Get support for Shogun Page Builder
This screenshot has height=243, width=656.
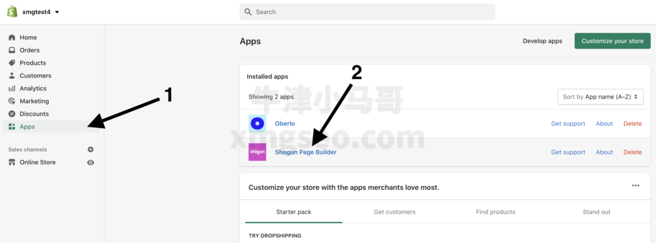point(568,152)
